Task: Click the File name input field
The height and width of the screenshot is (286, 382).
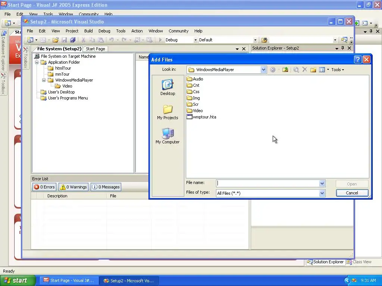Action: click(x=267, y=184)
